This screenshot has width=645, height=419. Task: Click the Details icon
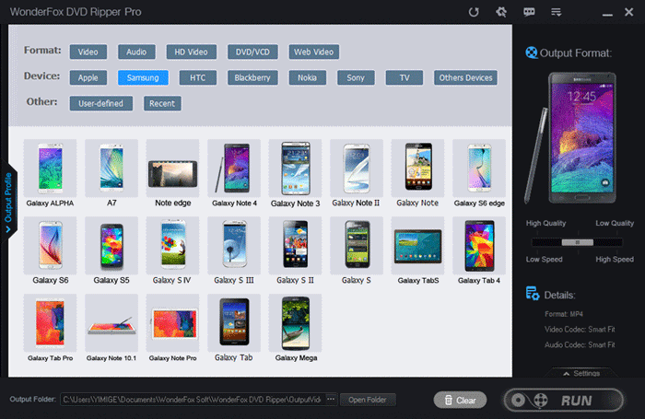pyautogui.click(x=533, y=294)
